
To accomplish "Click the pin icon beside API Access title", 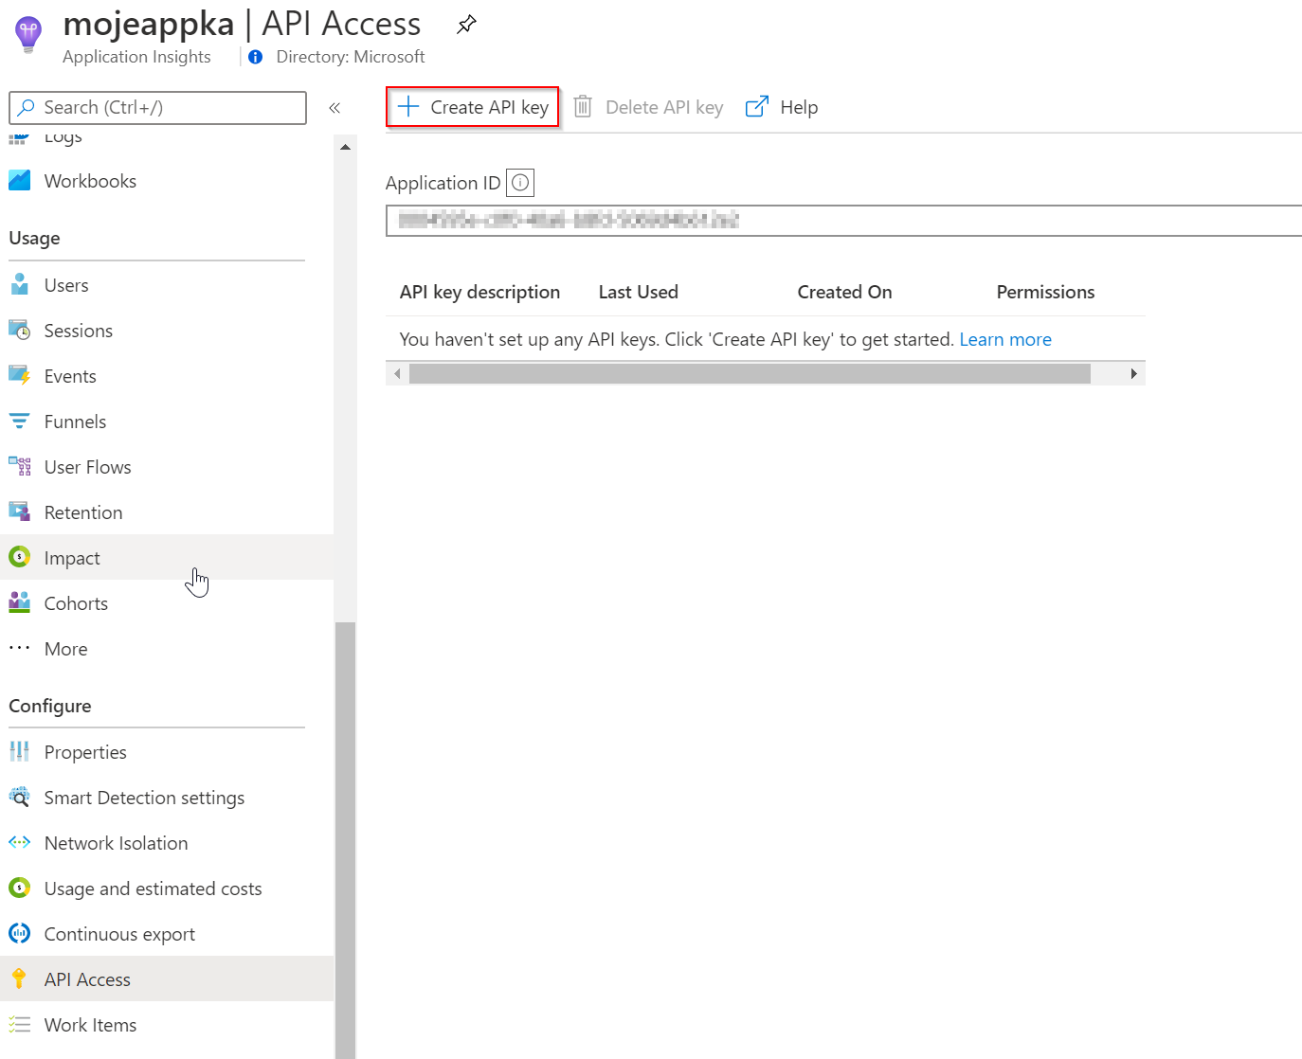I will [x=466, y=25].
